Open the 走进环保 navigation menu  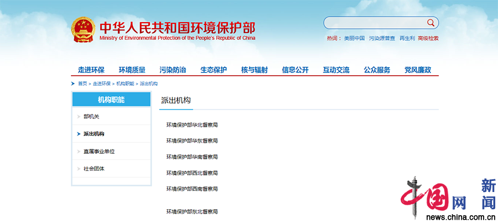[91, 70]
